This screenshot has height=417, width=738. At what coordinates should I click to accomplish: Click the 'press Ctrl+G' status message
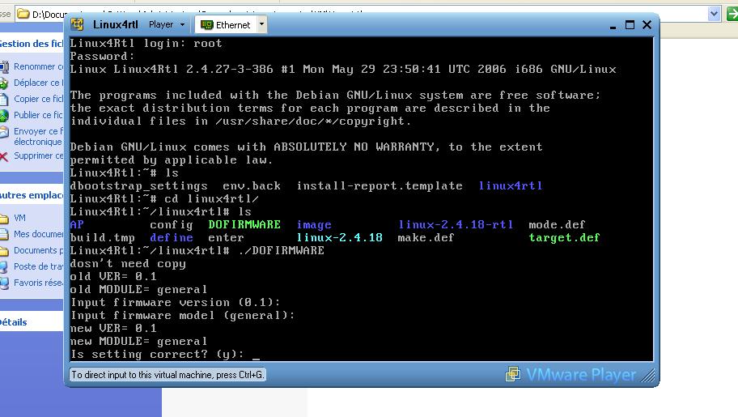tap(168, 375)
